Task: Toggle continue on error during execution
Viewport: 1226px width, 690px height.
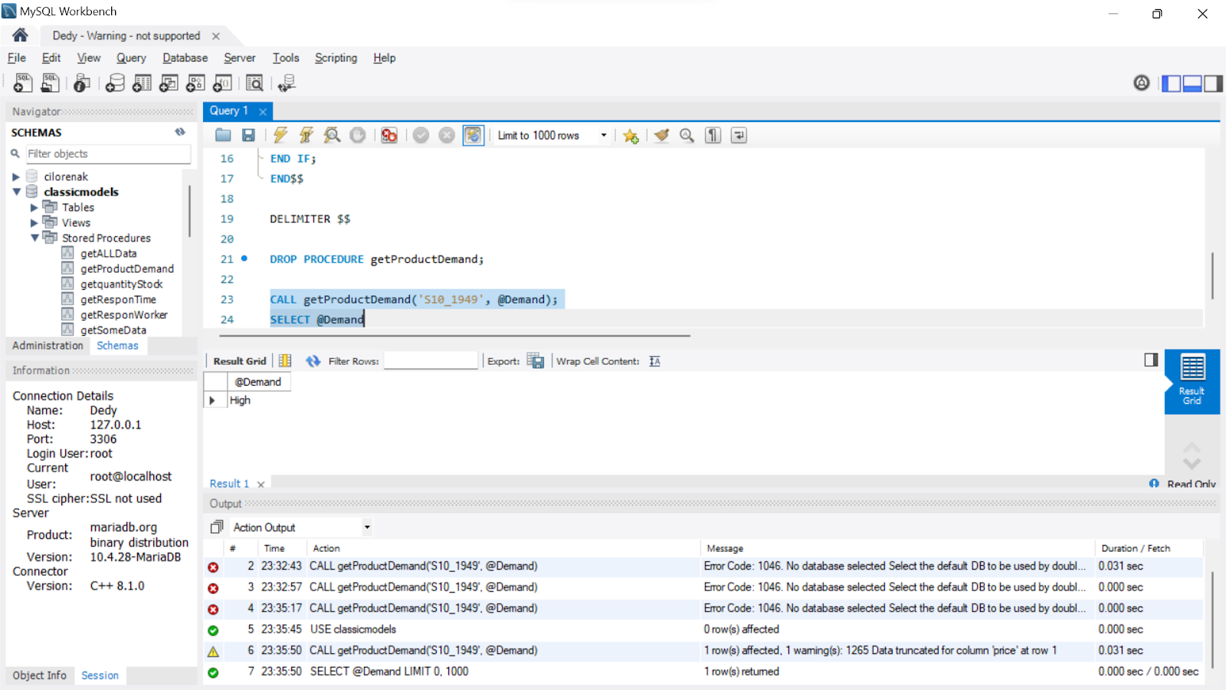Action: [x=389, y=135]
